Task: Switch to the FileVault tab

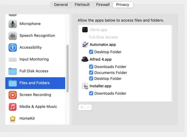Action: (x=82, y=5)
